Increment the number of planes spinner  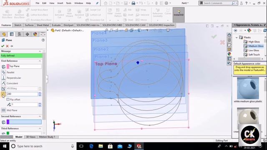(40, 104)
